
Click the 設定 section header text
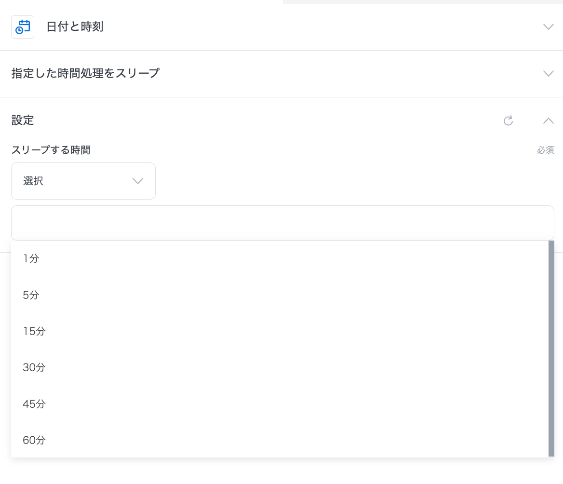point(23,121)
